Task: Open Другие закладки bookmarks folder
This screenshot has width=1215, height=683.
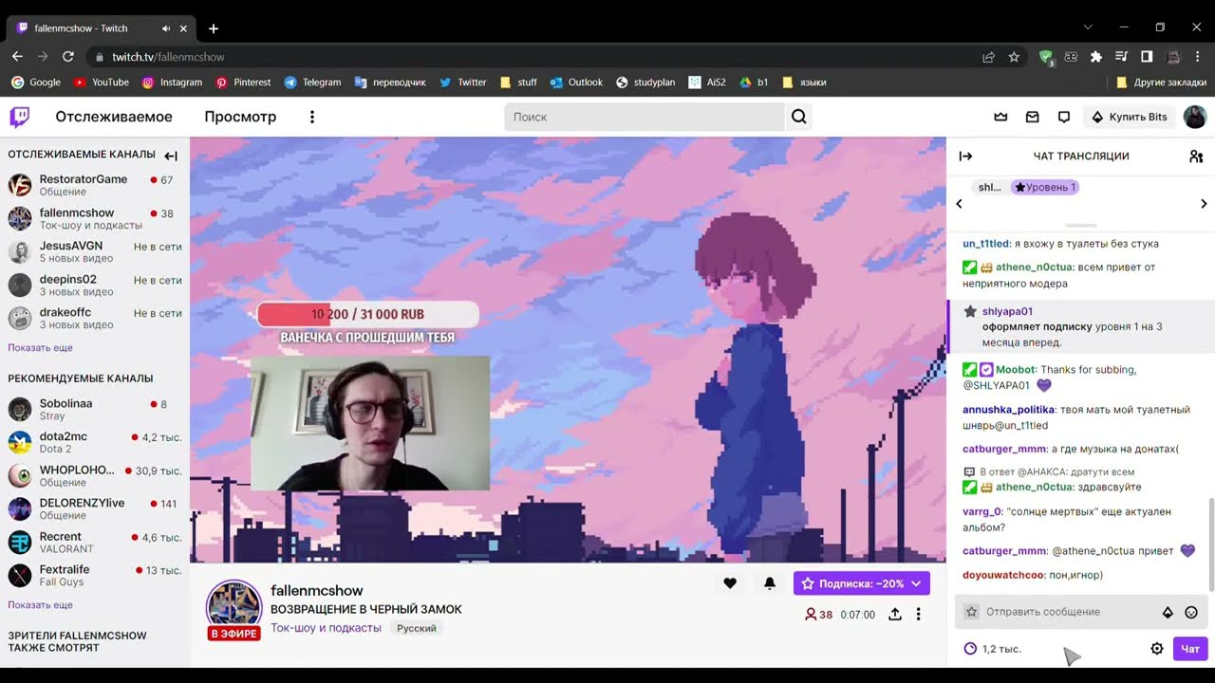Action: click(x=1162, y=83)
